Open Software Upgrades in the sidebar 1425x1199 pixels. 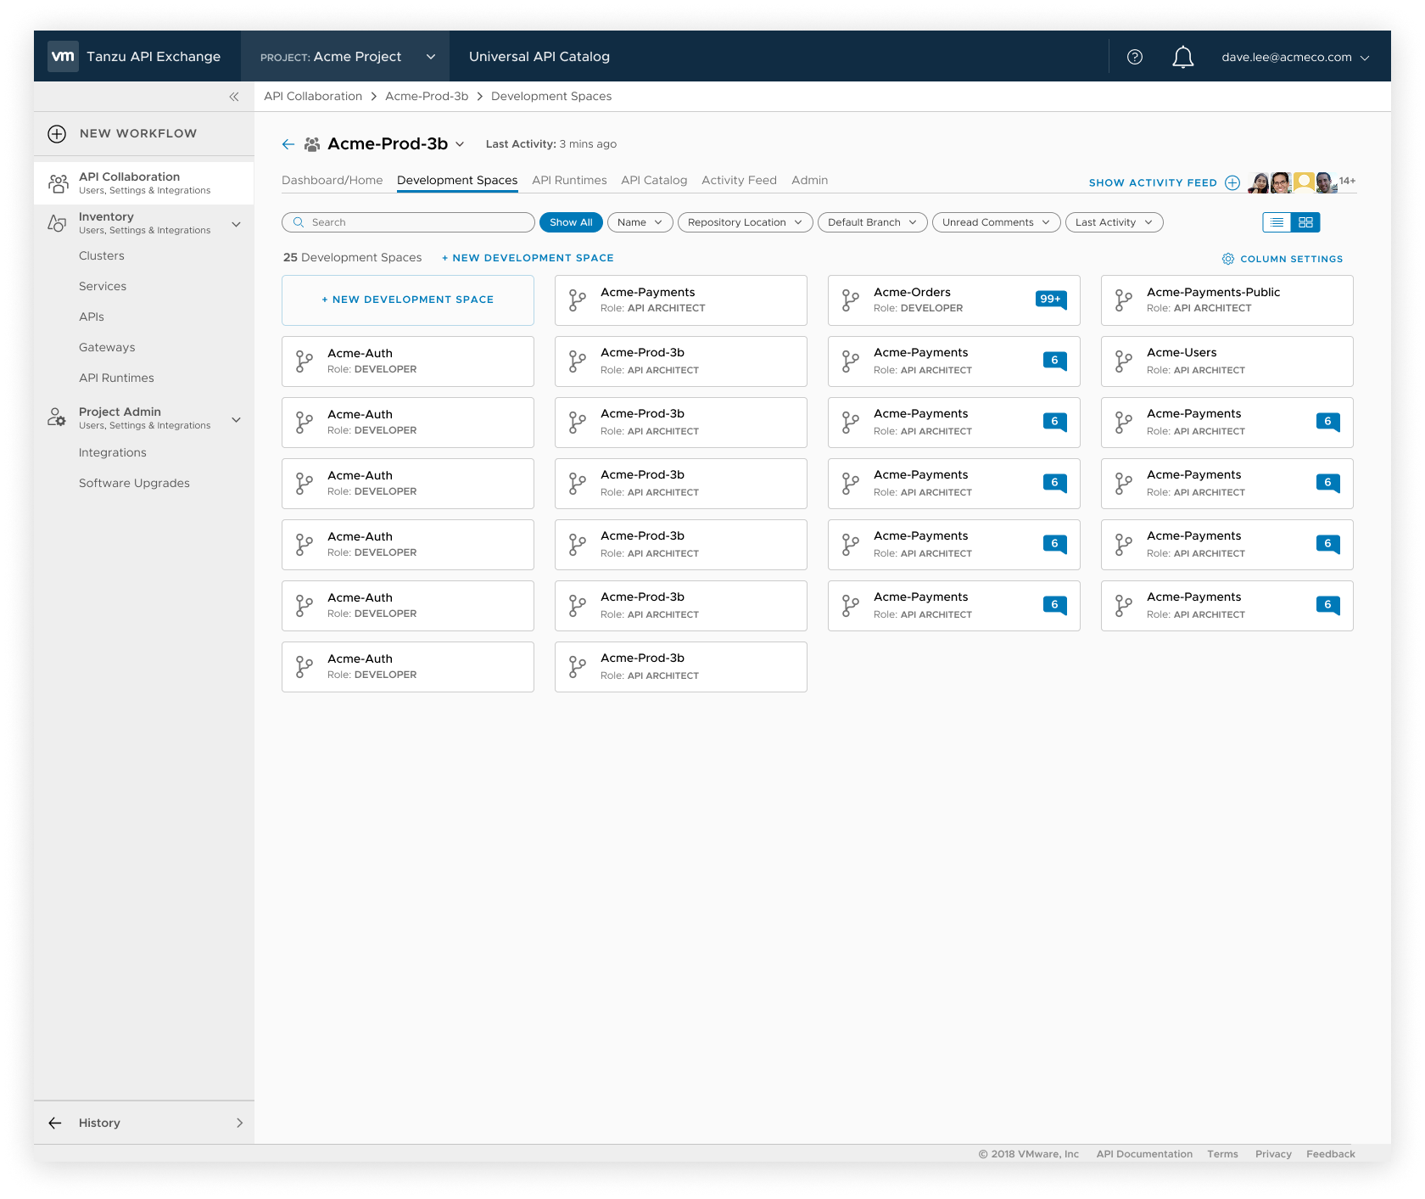pos(134,483)
